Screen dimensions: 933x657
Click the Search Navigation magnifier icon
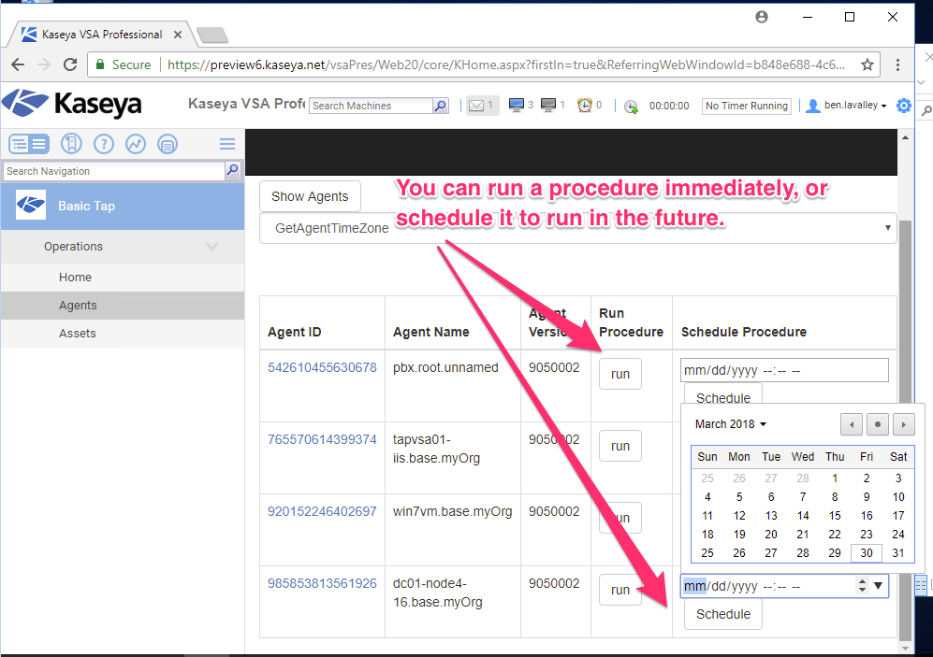tap(233, 170)
